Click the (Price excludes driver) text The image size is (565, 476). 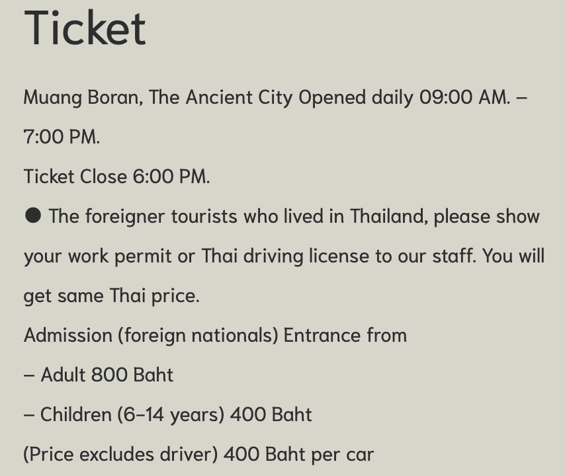(x=120, y=454)
